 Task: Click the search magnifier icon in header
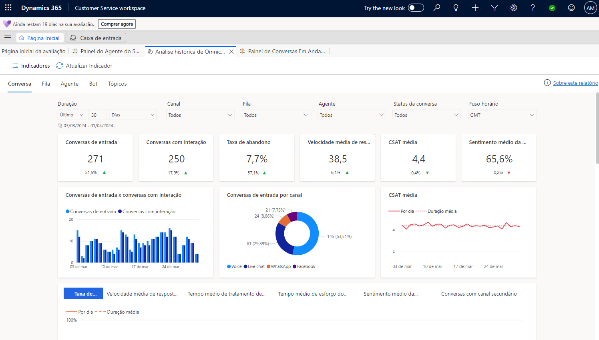pos(437,8)
